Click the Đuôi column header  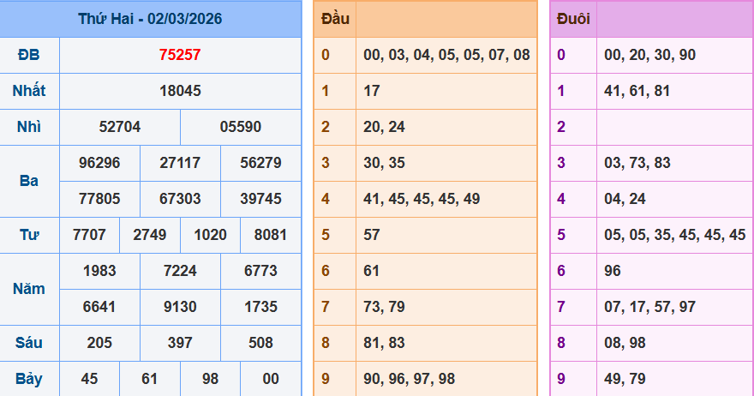(x=573, y=19)
